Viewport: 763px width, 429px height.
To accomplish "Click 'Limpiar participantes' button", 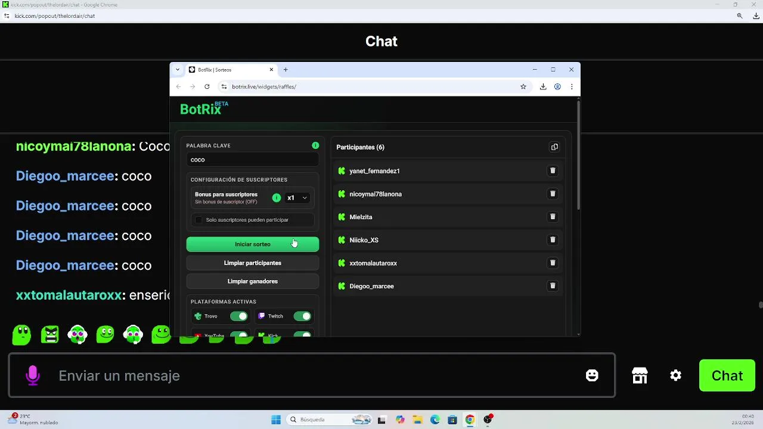I will 253,263.
